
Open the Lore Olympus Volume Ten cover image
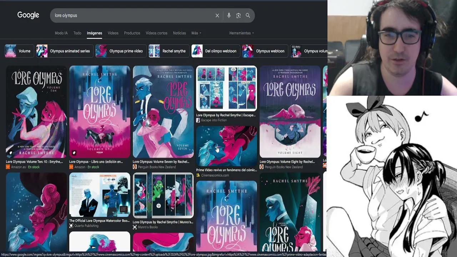pyautogui.click(x=36, y=112)
